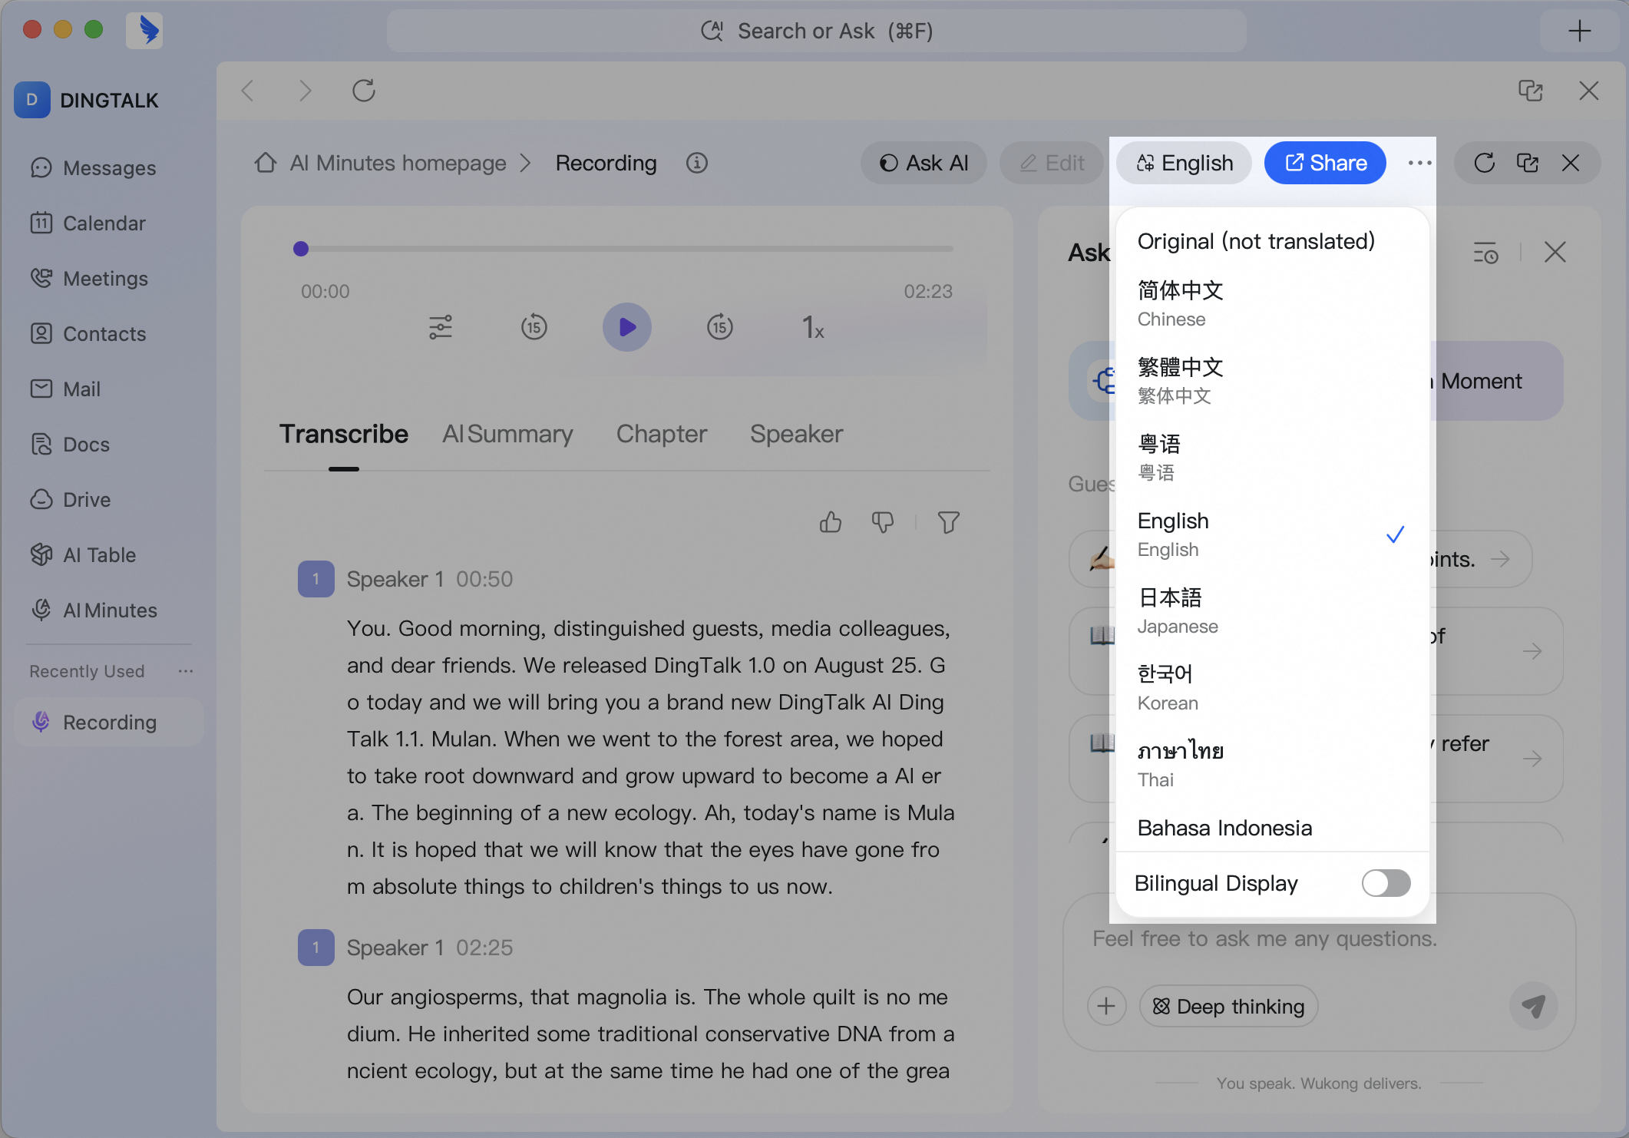
Task: Choose Thai translation language
Action: click(1272, 764)
